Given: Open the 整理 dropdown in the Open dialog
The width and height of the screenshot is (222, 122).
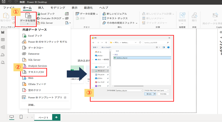Looking at the screenshot, I should 95,47.
